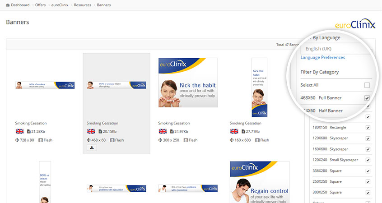Open the English (UK) language dropdown
Viewport: 382px width, 203px height.
[x=336, y=49]
